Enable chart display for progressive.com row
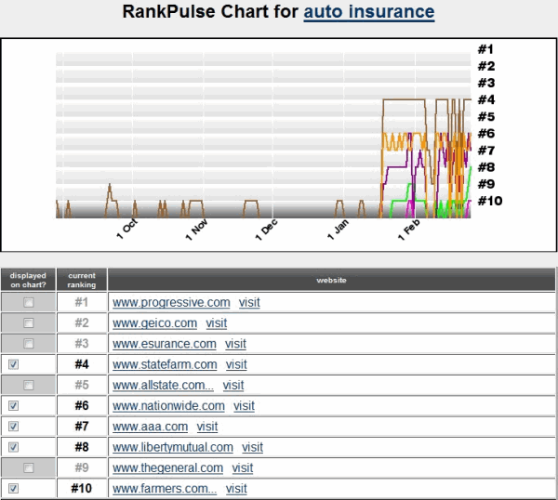Viewport: 558px width, 500px height. point(29,302)
